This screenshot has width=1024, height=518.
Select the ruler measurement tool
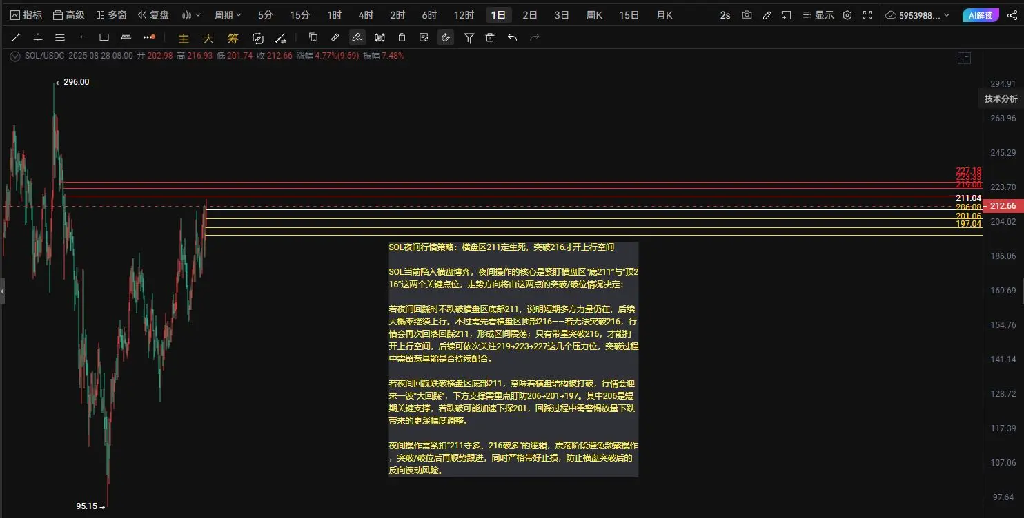click(126, 38)
